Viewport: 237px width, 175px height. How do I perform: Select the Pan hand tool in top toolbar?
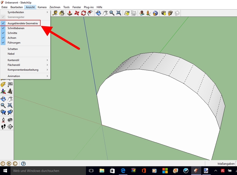(x=105, y=13)
